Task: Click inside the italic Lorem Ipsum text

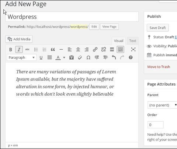Action: tap(66, 83)
